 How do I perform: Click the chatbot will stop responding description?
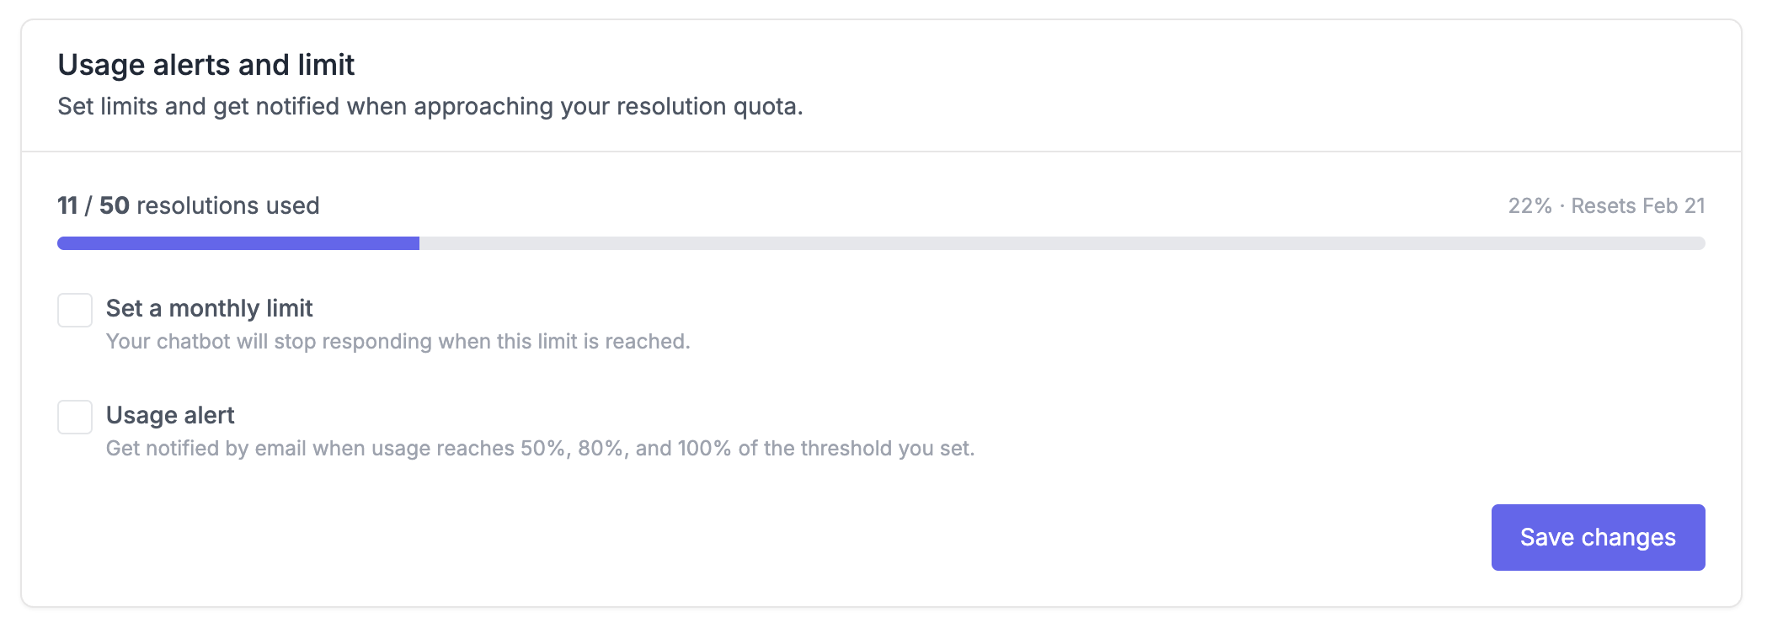pyautogui.click(x=398, y=341)
